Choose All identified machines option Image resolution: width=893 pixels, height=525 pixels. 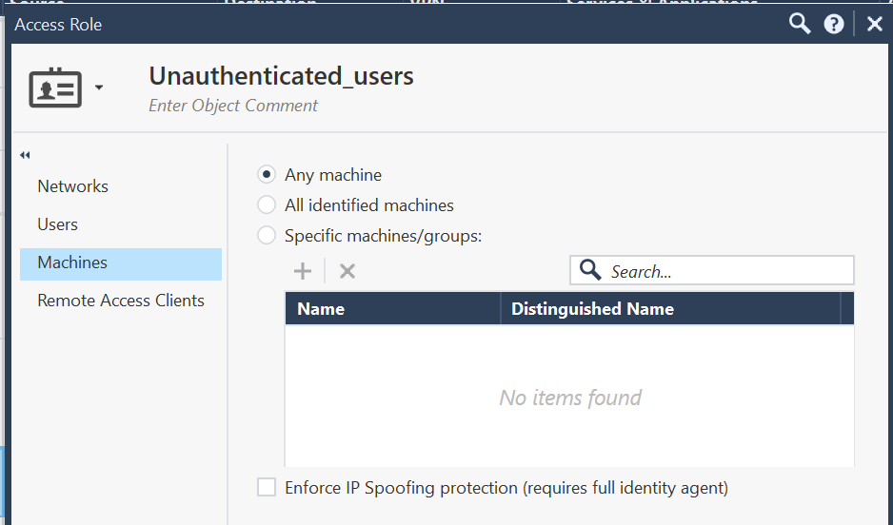tap(268, 205)
